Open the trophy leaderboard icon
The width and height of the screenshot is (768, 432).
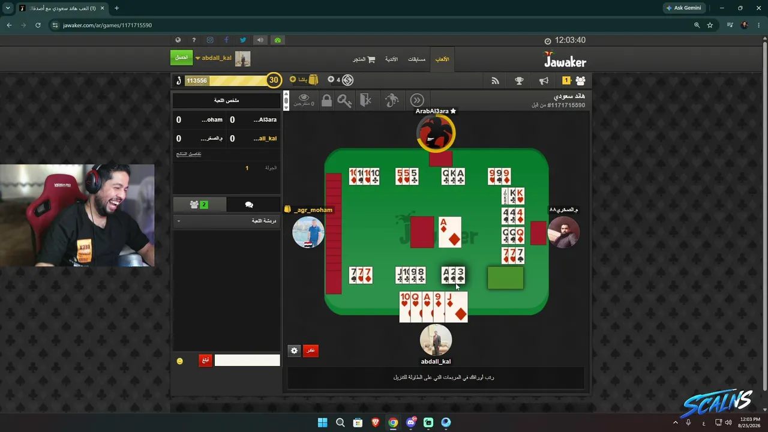tap(519, 80)
